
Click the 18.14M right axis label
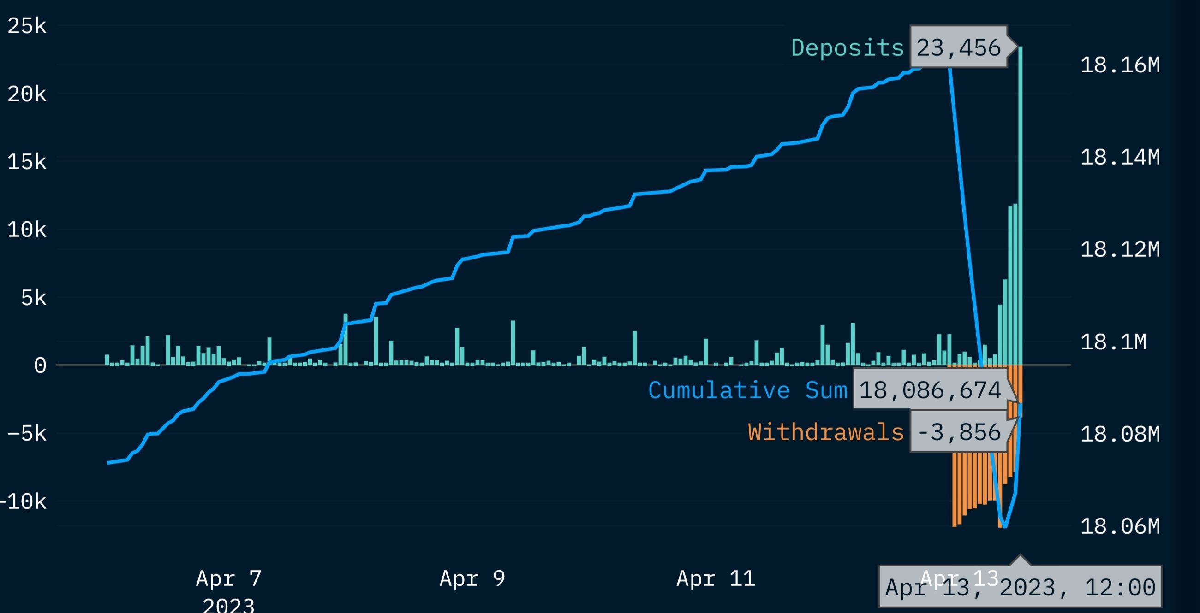pyautogui.click(x=1120, y=157)
